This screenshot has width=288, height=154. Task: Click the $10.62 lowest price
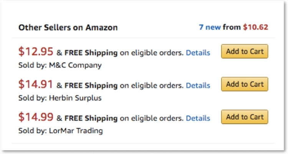(255, 27)
